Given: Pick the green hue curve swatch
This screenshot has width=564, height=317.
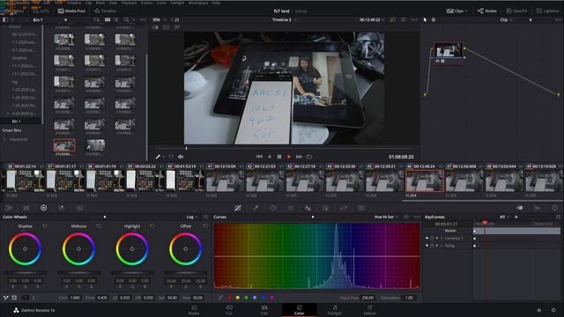Looking at the screenshot, I should click(246, 298).
